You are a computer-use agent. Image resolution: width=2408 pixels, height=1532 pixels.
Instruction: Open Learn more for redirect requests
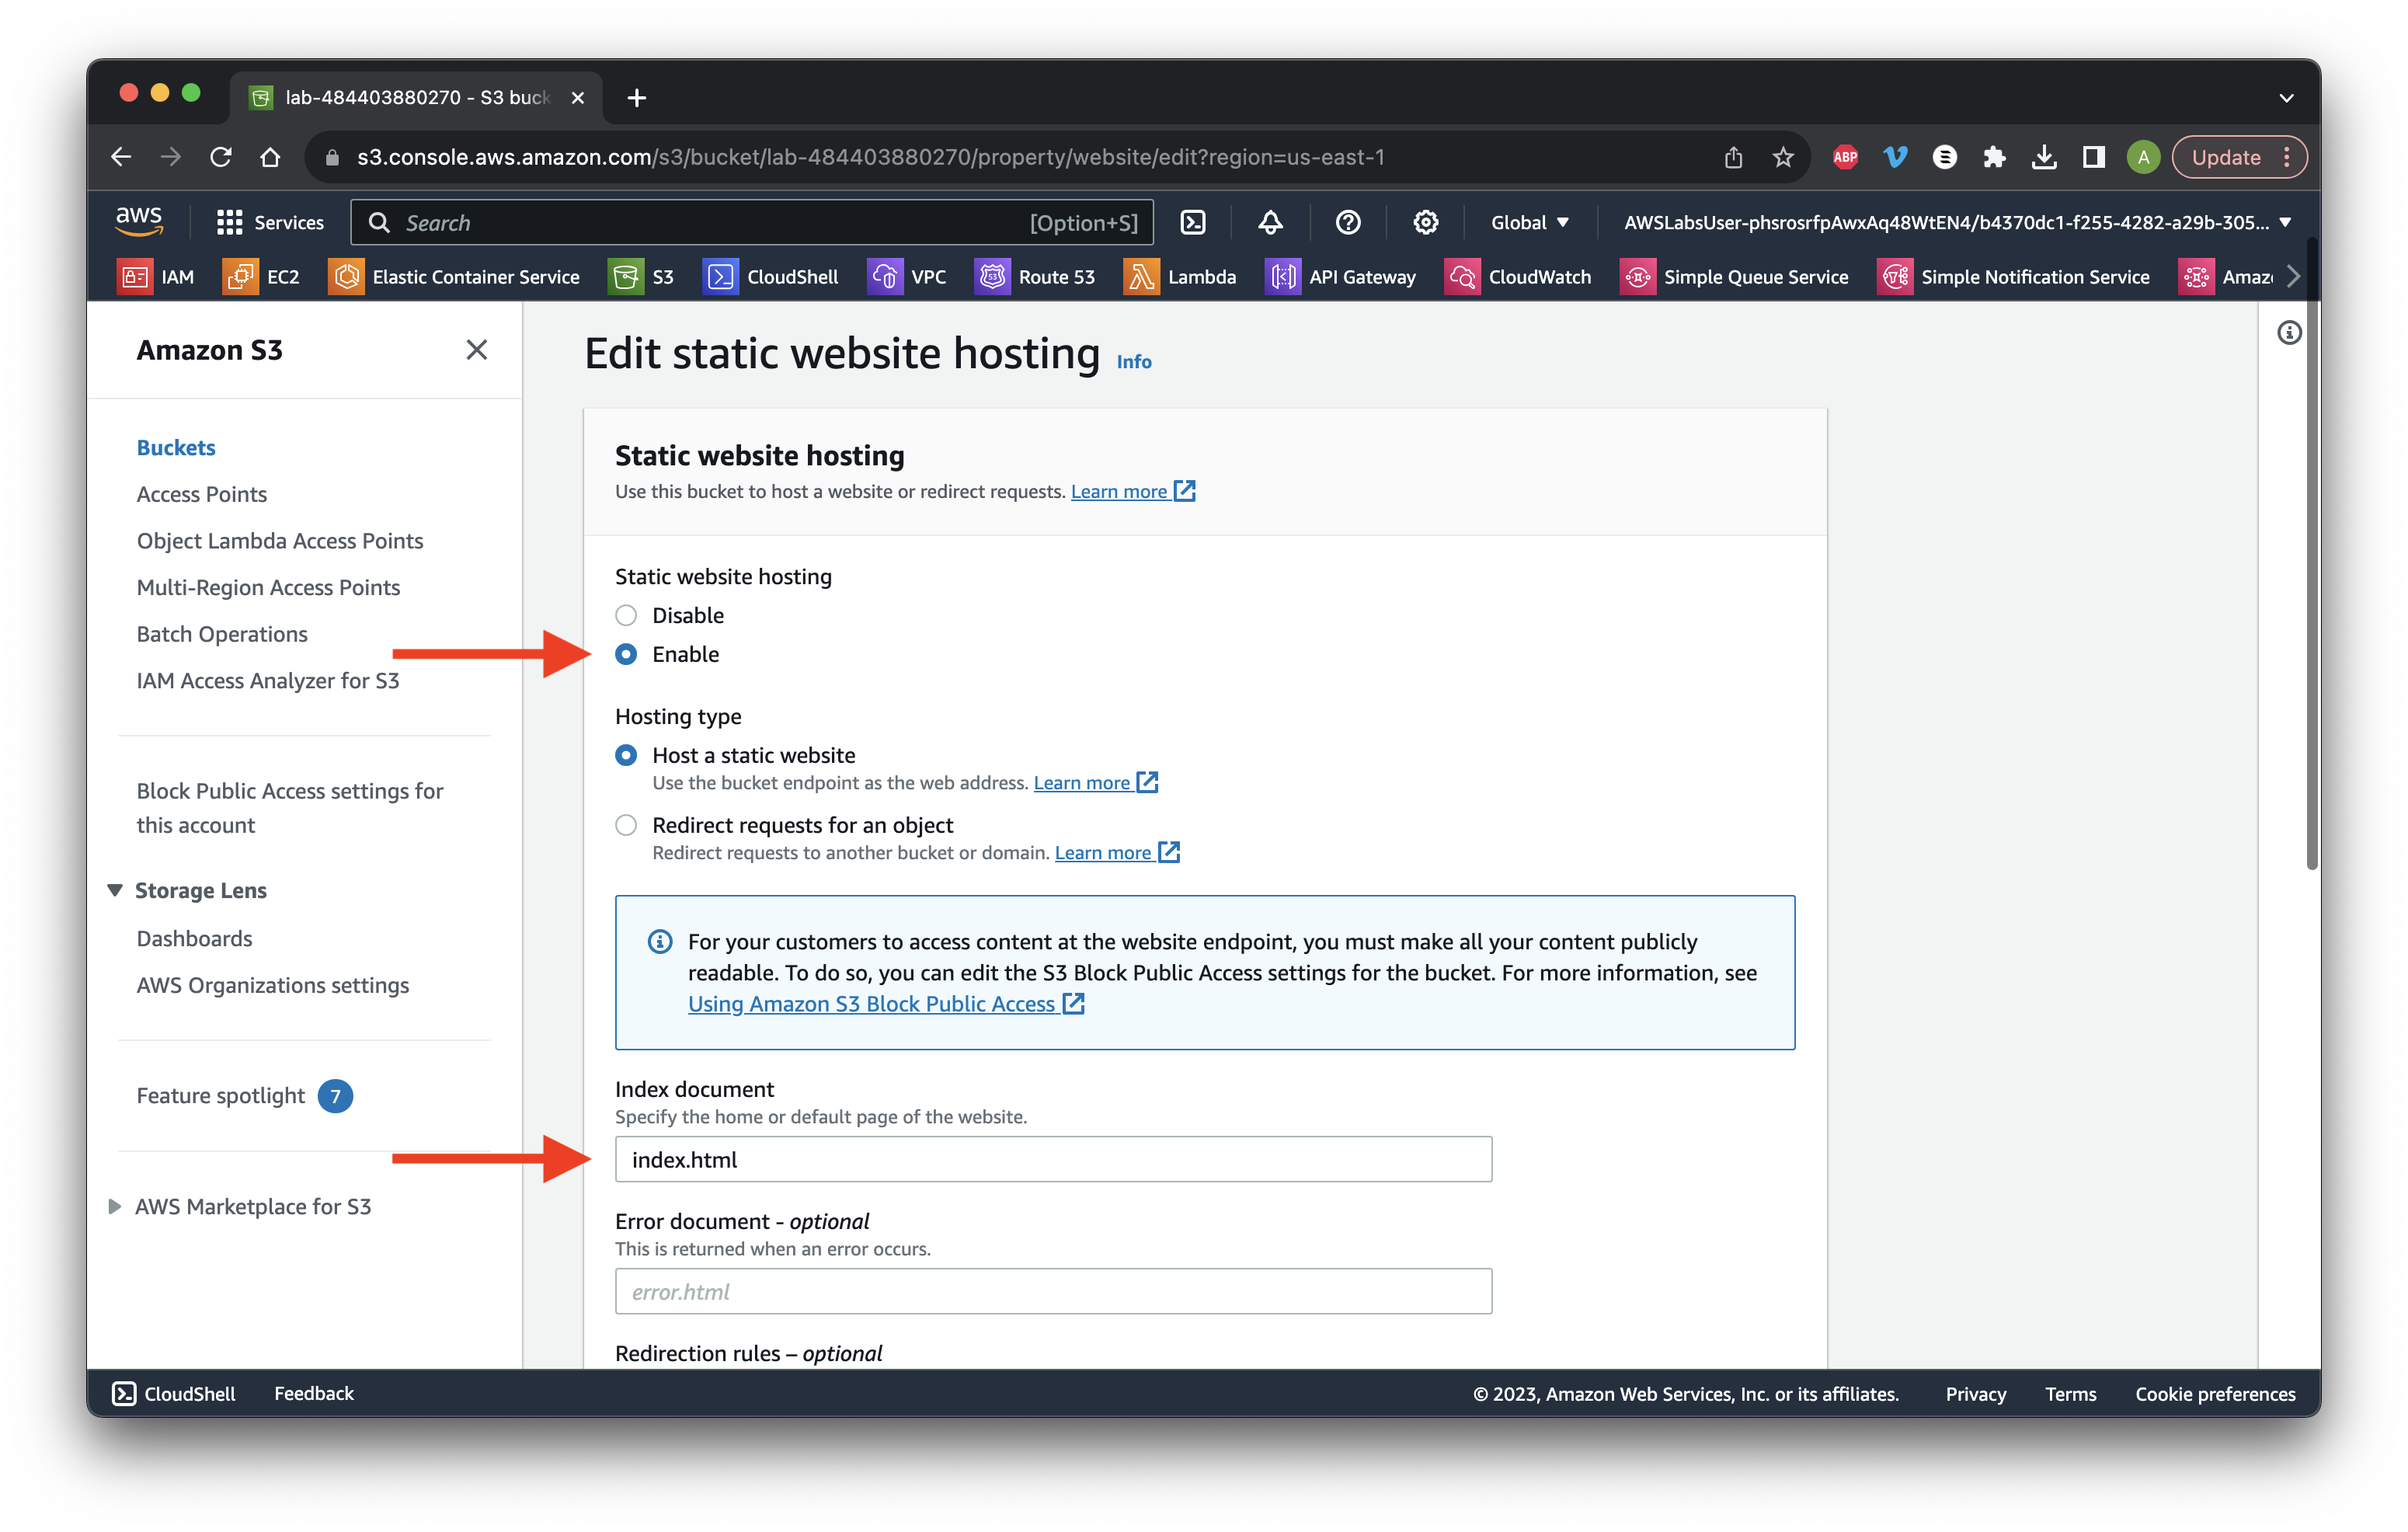click(1116, 852)
